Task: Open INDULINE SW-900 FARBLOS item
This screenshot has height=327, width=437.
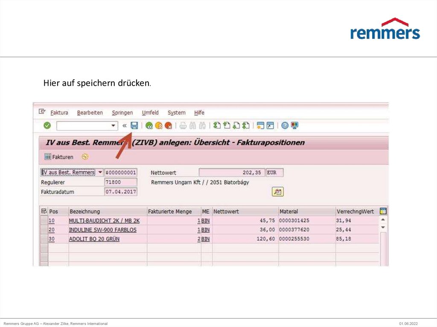Action: point(103,230)
